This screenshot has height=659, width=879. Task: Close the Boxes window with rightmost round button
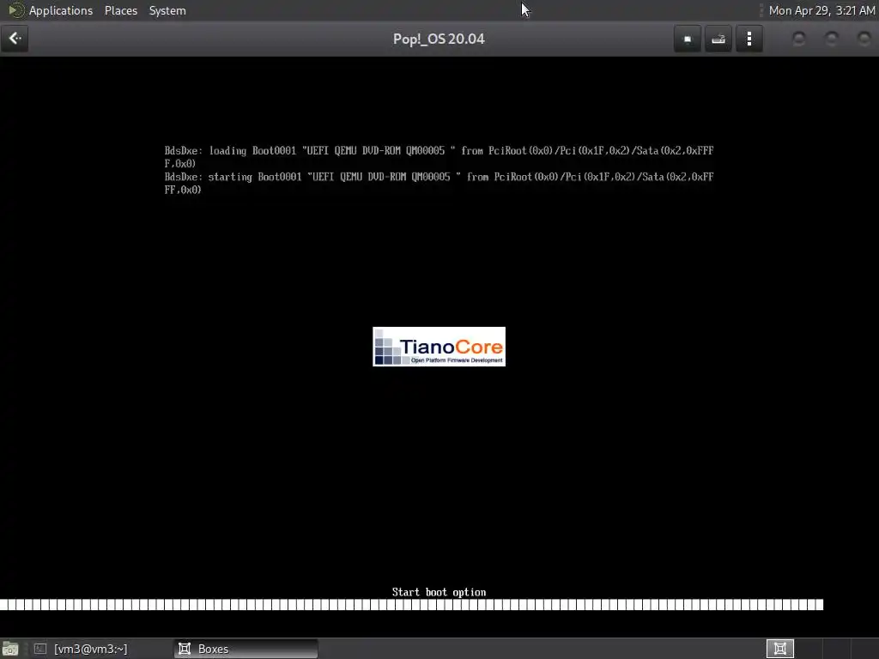point(864,39)
